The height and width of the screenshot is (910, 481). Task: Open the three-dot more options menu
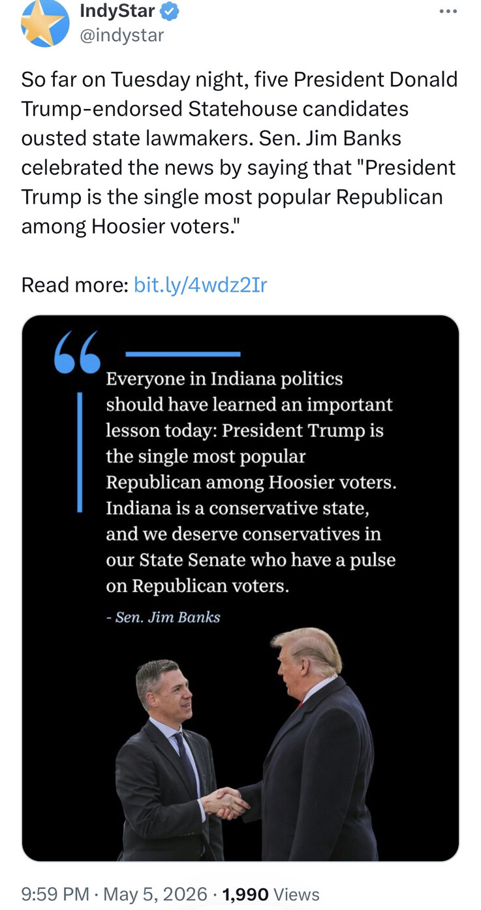[448, 12]
